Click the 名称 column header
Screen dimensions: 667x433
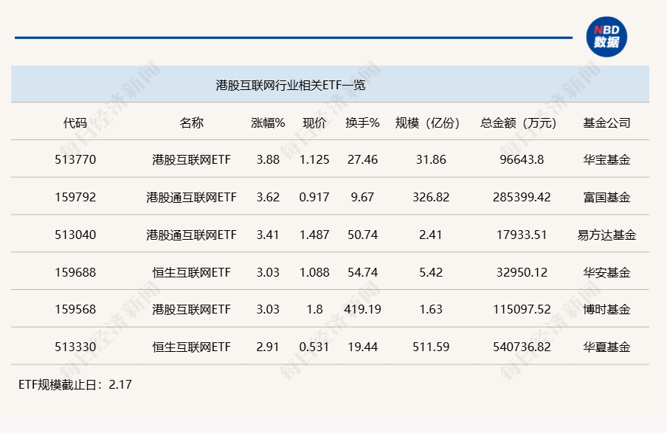point(191,123)
